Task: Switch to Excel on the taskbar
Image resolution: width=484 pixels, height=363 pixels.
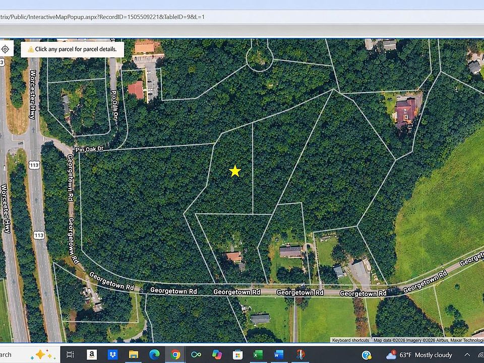Action: click(x=258, y=354)
